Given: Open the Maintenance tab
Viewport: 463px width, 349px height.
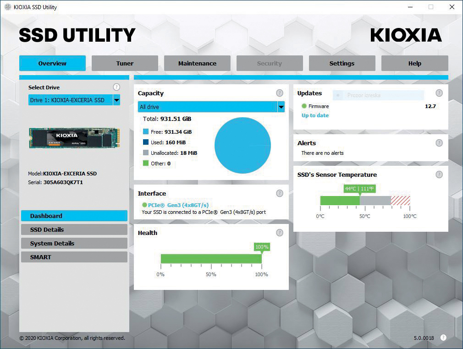Looking at the screenshot, I should [197, 63].
